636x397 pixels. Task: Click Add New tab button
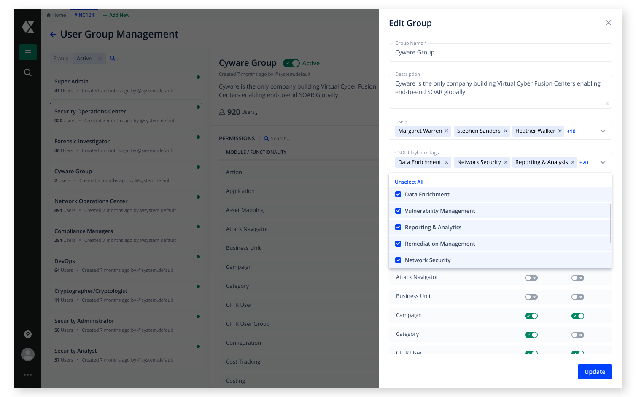[x=116, y=15]
